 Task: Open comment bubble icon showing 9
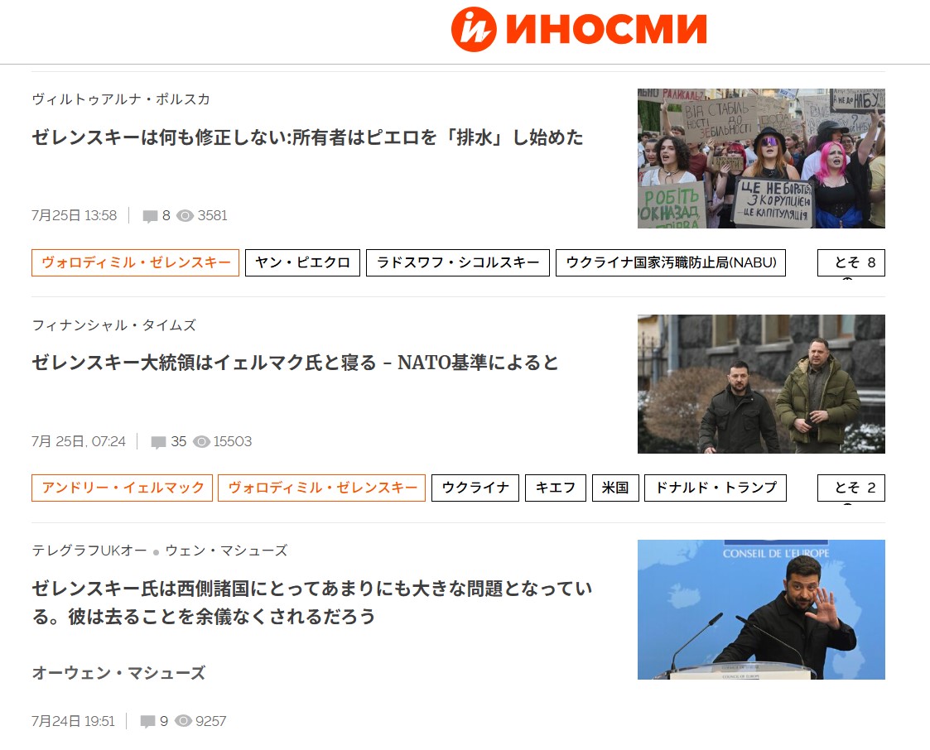(147, 722)
